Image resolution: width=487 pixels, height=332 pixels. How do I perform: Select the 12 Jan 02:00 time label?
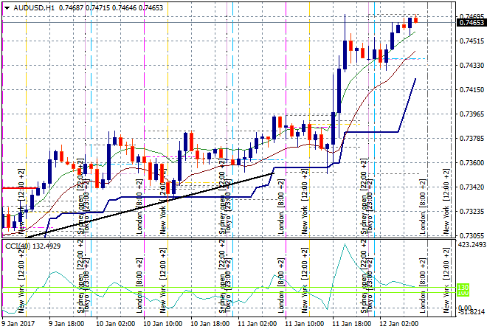(x=398, y=323)
